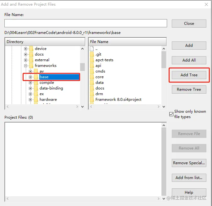Click parent directory '..' file icon
Image resolution: width=212 pixels, height=206 pixels.
click(92, 49)
